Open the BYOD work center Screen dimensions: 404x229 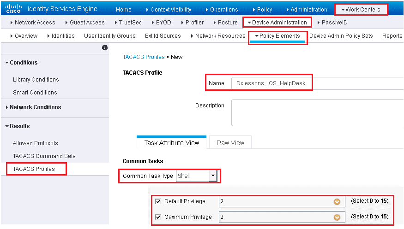pos(161,23)
